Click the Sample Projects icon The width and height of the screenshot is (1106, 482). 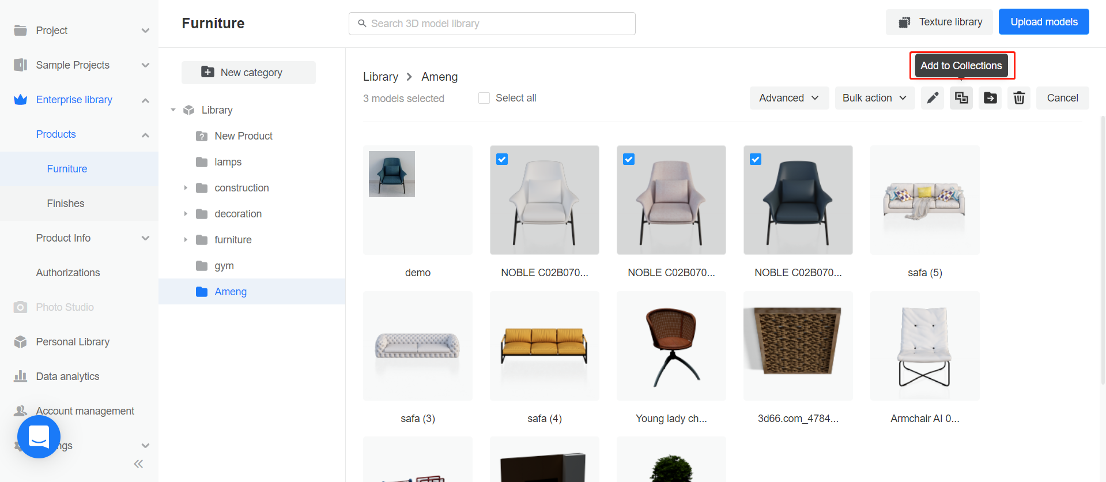20,65
